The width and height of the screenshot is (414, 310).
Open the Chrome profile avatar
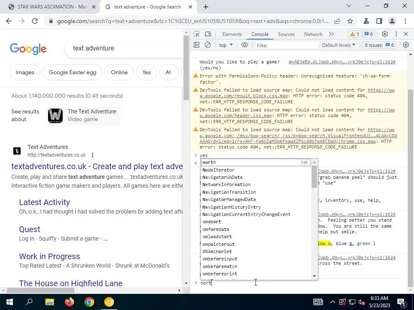[x=392, y=21]
